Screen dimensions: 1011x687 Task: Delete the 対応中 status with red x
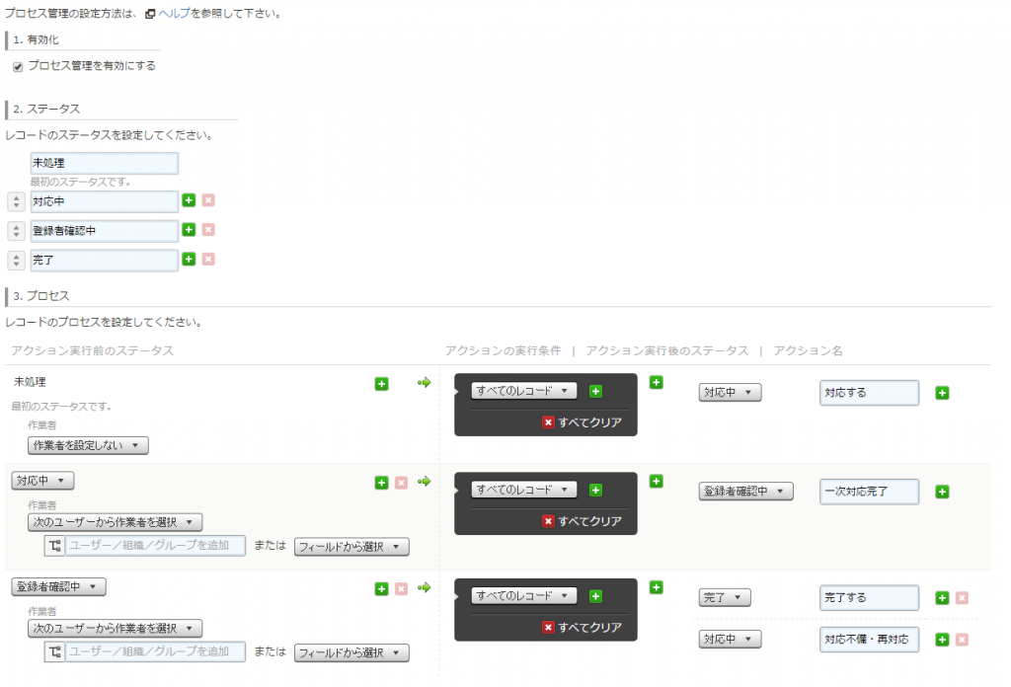tap(208, 200)
